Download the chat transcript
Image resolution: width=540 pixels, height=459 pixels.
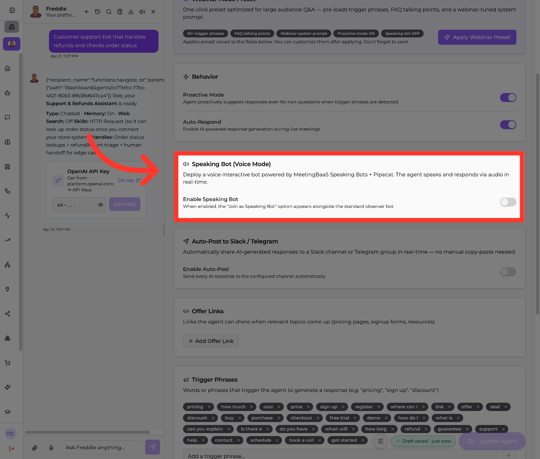[131, 12]
